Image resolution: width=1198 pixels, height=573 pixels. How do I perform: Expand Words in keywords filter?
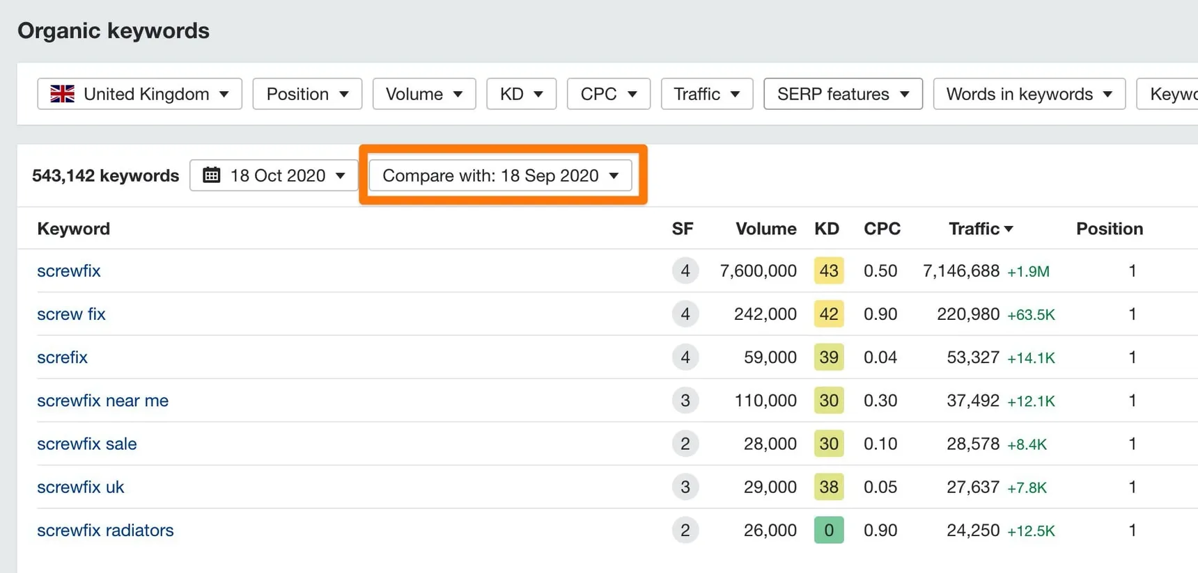(x=1029, y=94)
